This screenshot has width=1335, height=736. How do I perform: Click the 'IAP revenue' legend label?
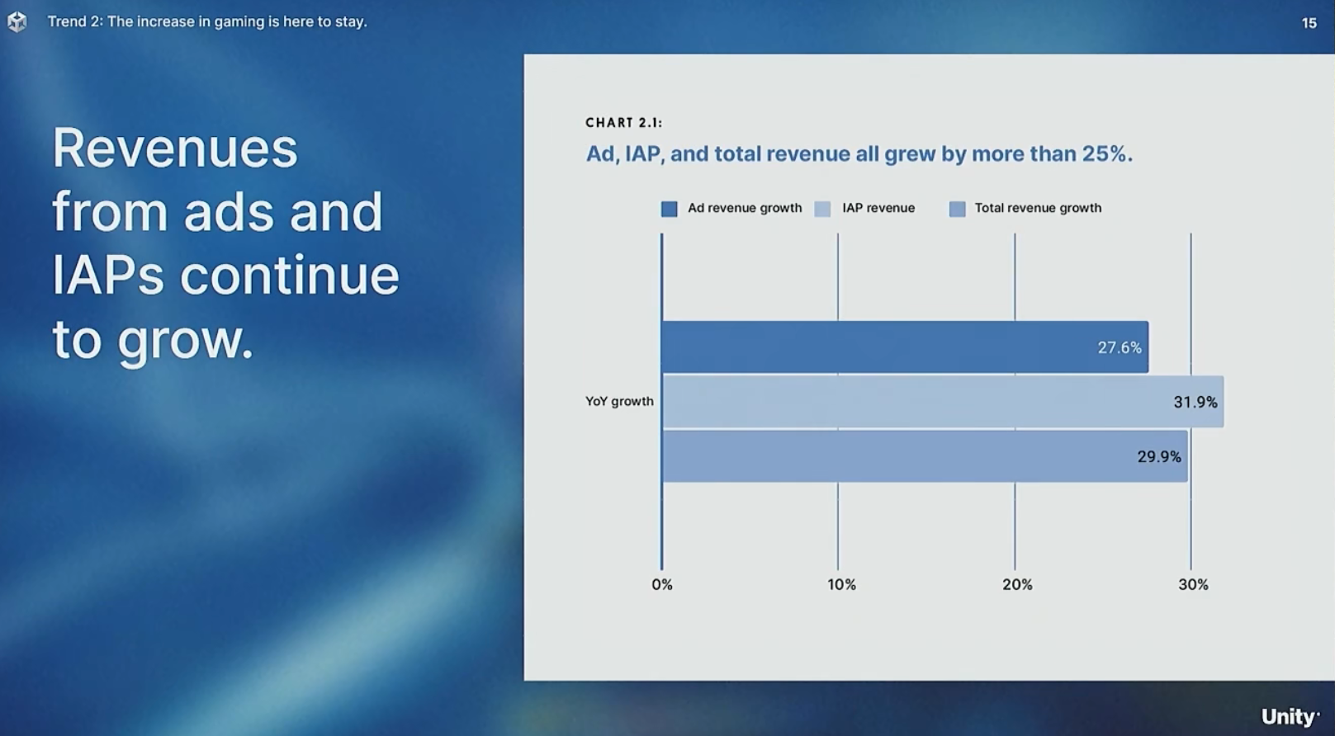coord(878,208)
